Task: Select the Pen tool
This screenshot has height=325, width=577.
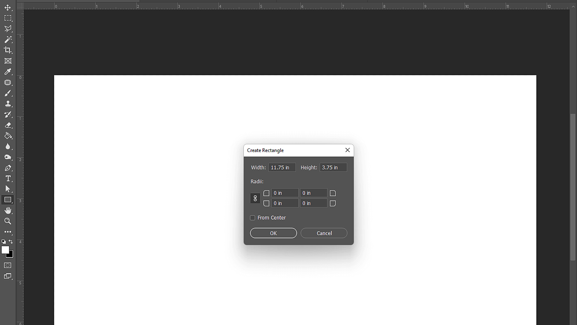Action: pos(8,168)
